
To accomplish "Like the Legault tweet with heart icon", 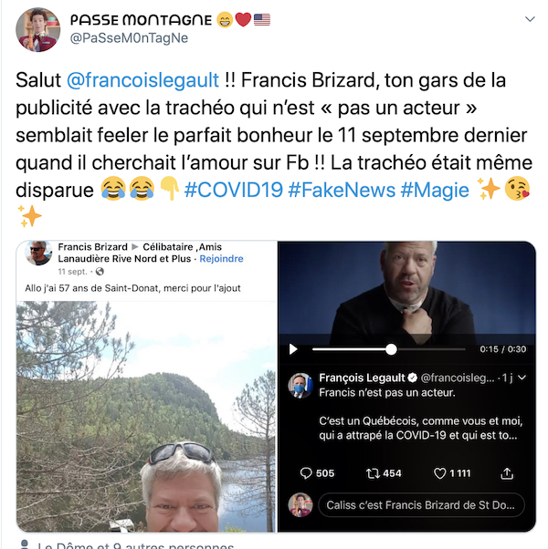I will pos(439,473).
